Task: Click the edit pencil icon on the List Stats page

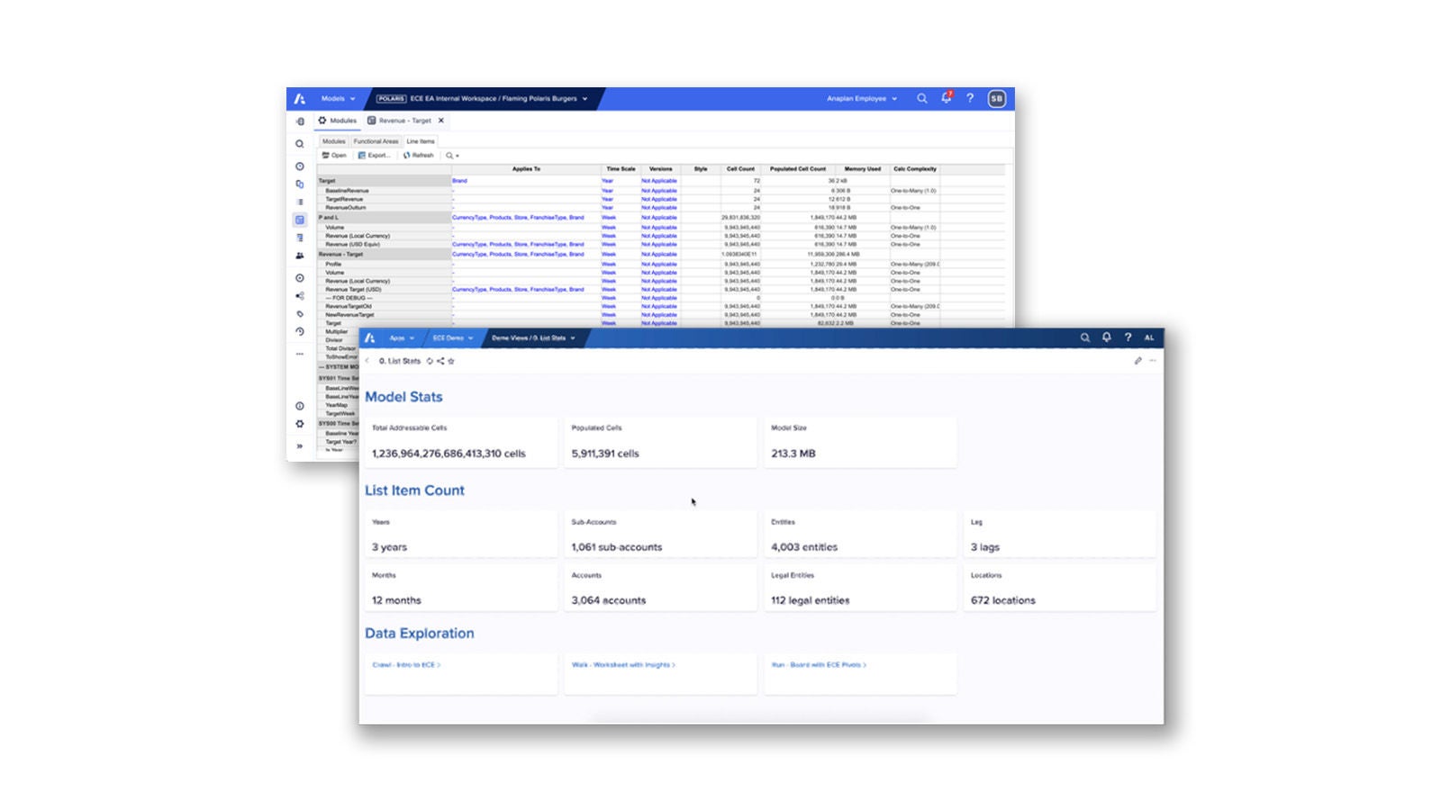Action: [x=1137, y=360]
